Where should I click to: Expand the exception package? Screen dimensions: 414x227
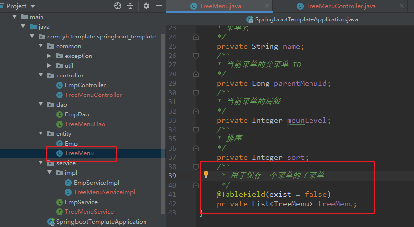(x=49, y=56)
